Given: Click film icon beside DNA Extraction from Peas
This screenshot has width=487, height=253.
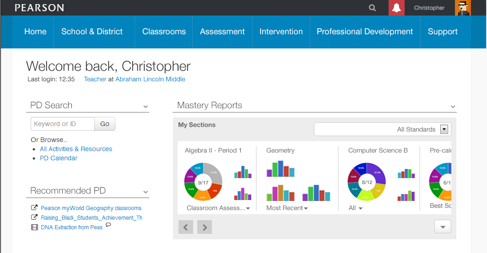Looking at the screenshot, I should click(34, 227).
